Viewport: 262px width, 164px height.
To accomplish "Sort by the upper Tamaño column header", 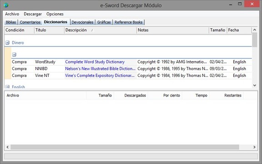I will (x=218, y=30).
